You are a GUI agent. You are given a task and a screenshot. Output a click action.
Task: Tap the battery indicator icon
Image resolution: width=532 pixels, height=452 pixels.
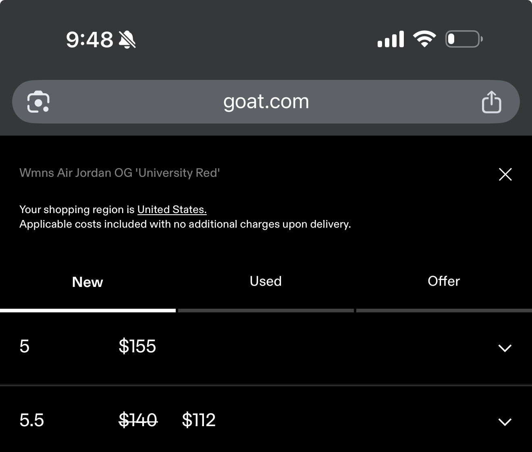pos(464,39)
